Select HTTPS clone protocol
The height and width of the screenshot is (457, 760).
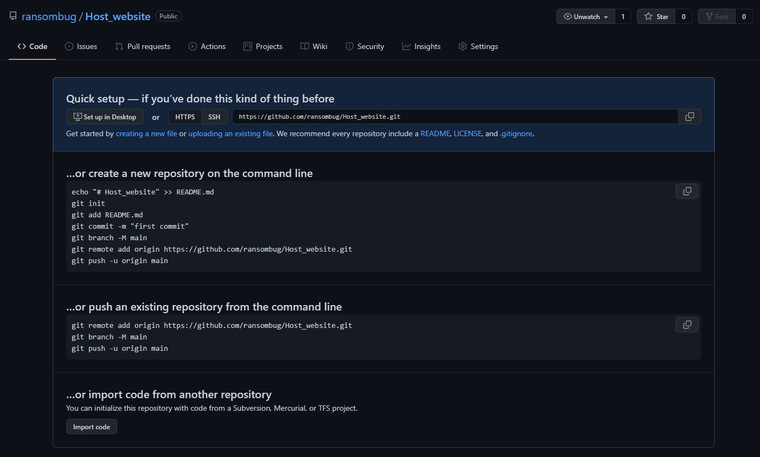coord(185,117)
